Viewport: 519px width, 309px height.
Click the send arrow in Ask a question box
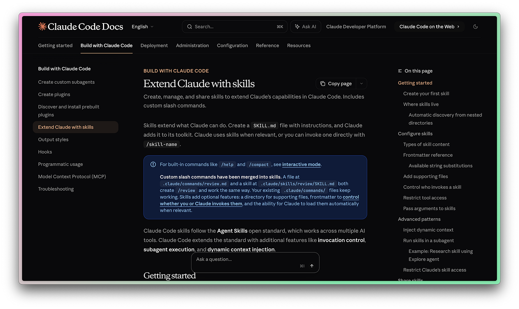coord(312,266)
